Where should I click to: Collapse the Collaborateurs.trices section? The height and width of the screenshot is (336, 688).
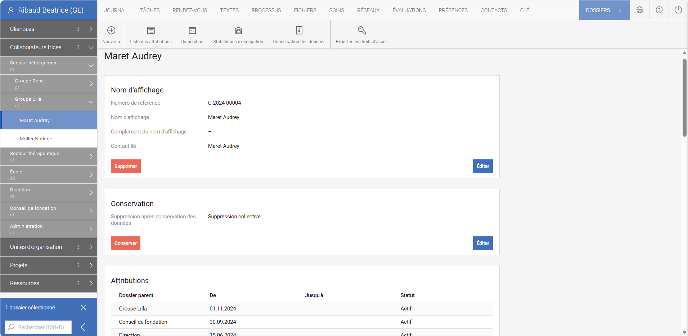[x=91, y=47]
